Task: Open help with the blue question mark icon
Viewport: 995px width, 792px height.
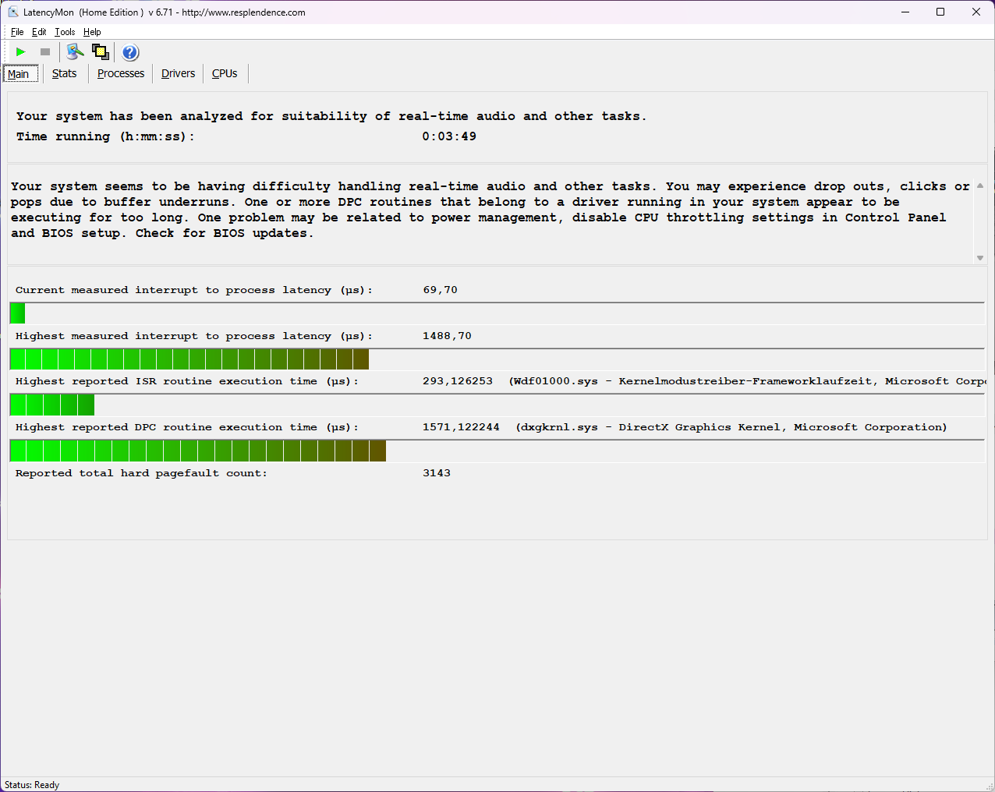Action: 130,52
